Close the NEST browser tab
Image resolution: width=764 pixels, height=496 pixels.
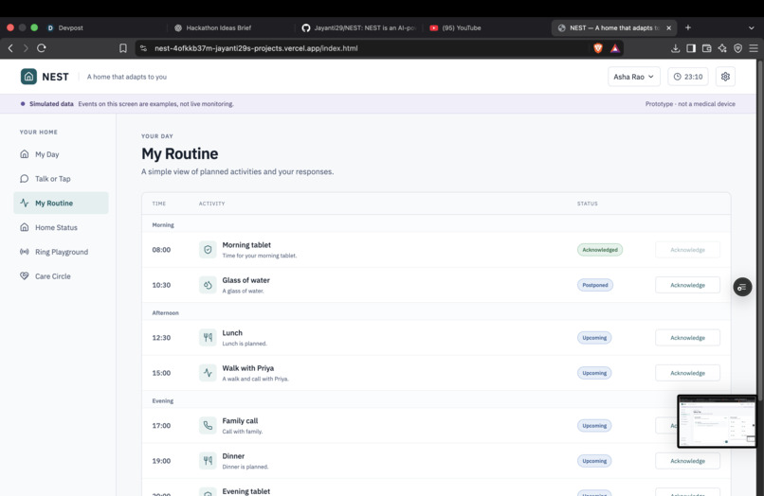tap(668, 27)
